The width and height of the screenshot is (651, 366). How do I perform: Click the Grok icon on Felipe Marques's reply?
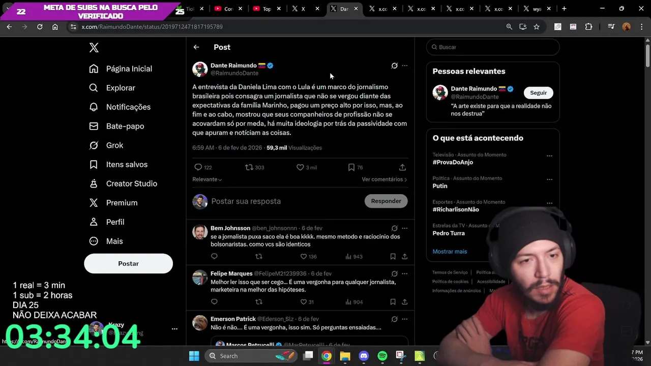[394, 273]
